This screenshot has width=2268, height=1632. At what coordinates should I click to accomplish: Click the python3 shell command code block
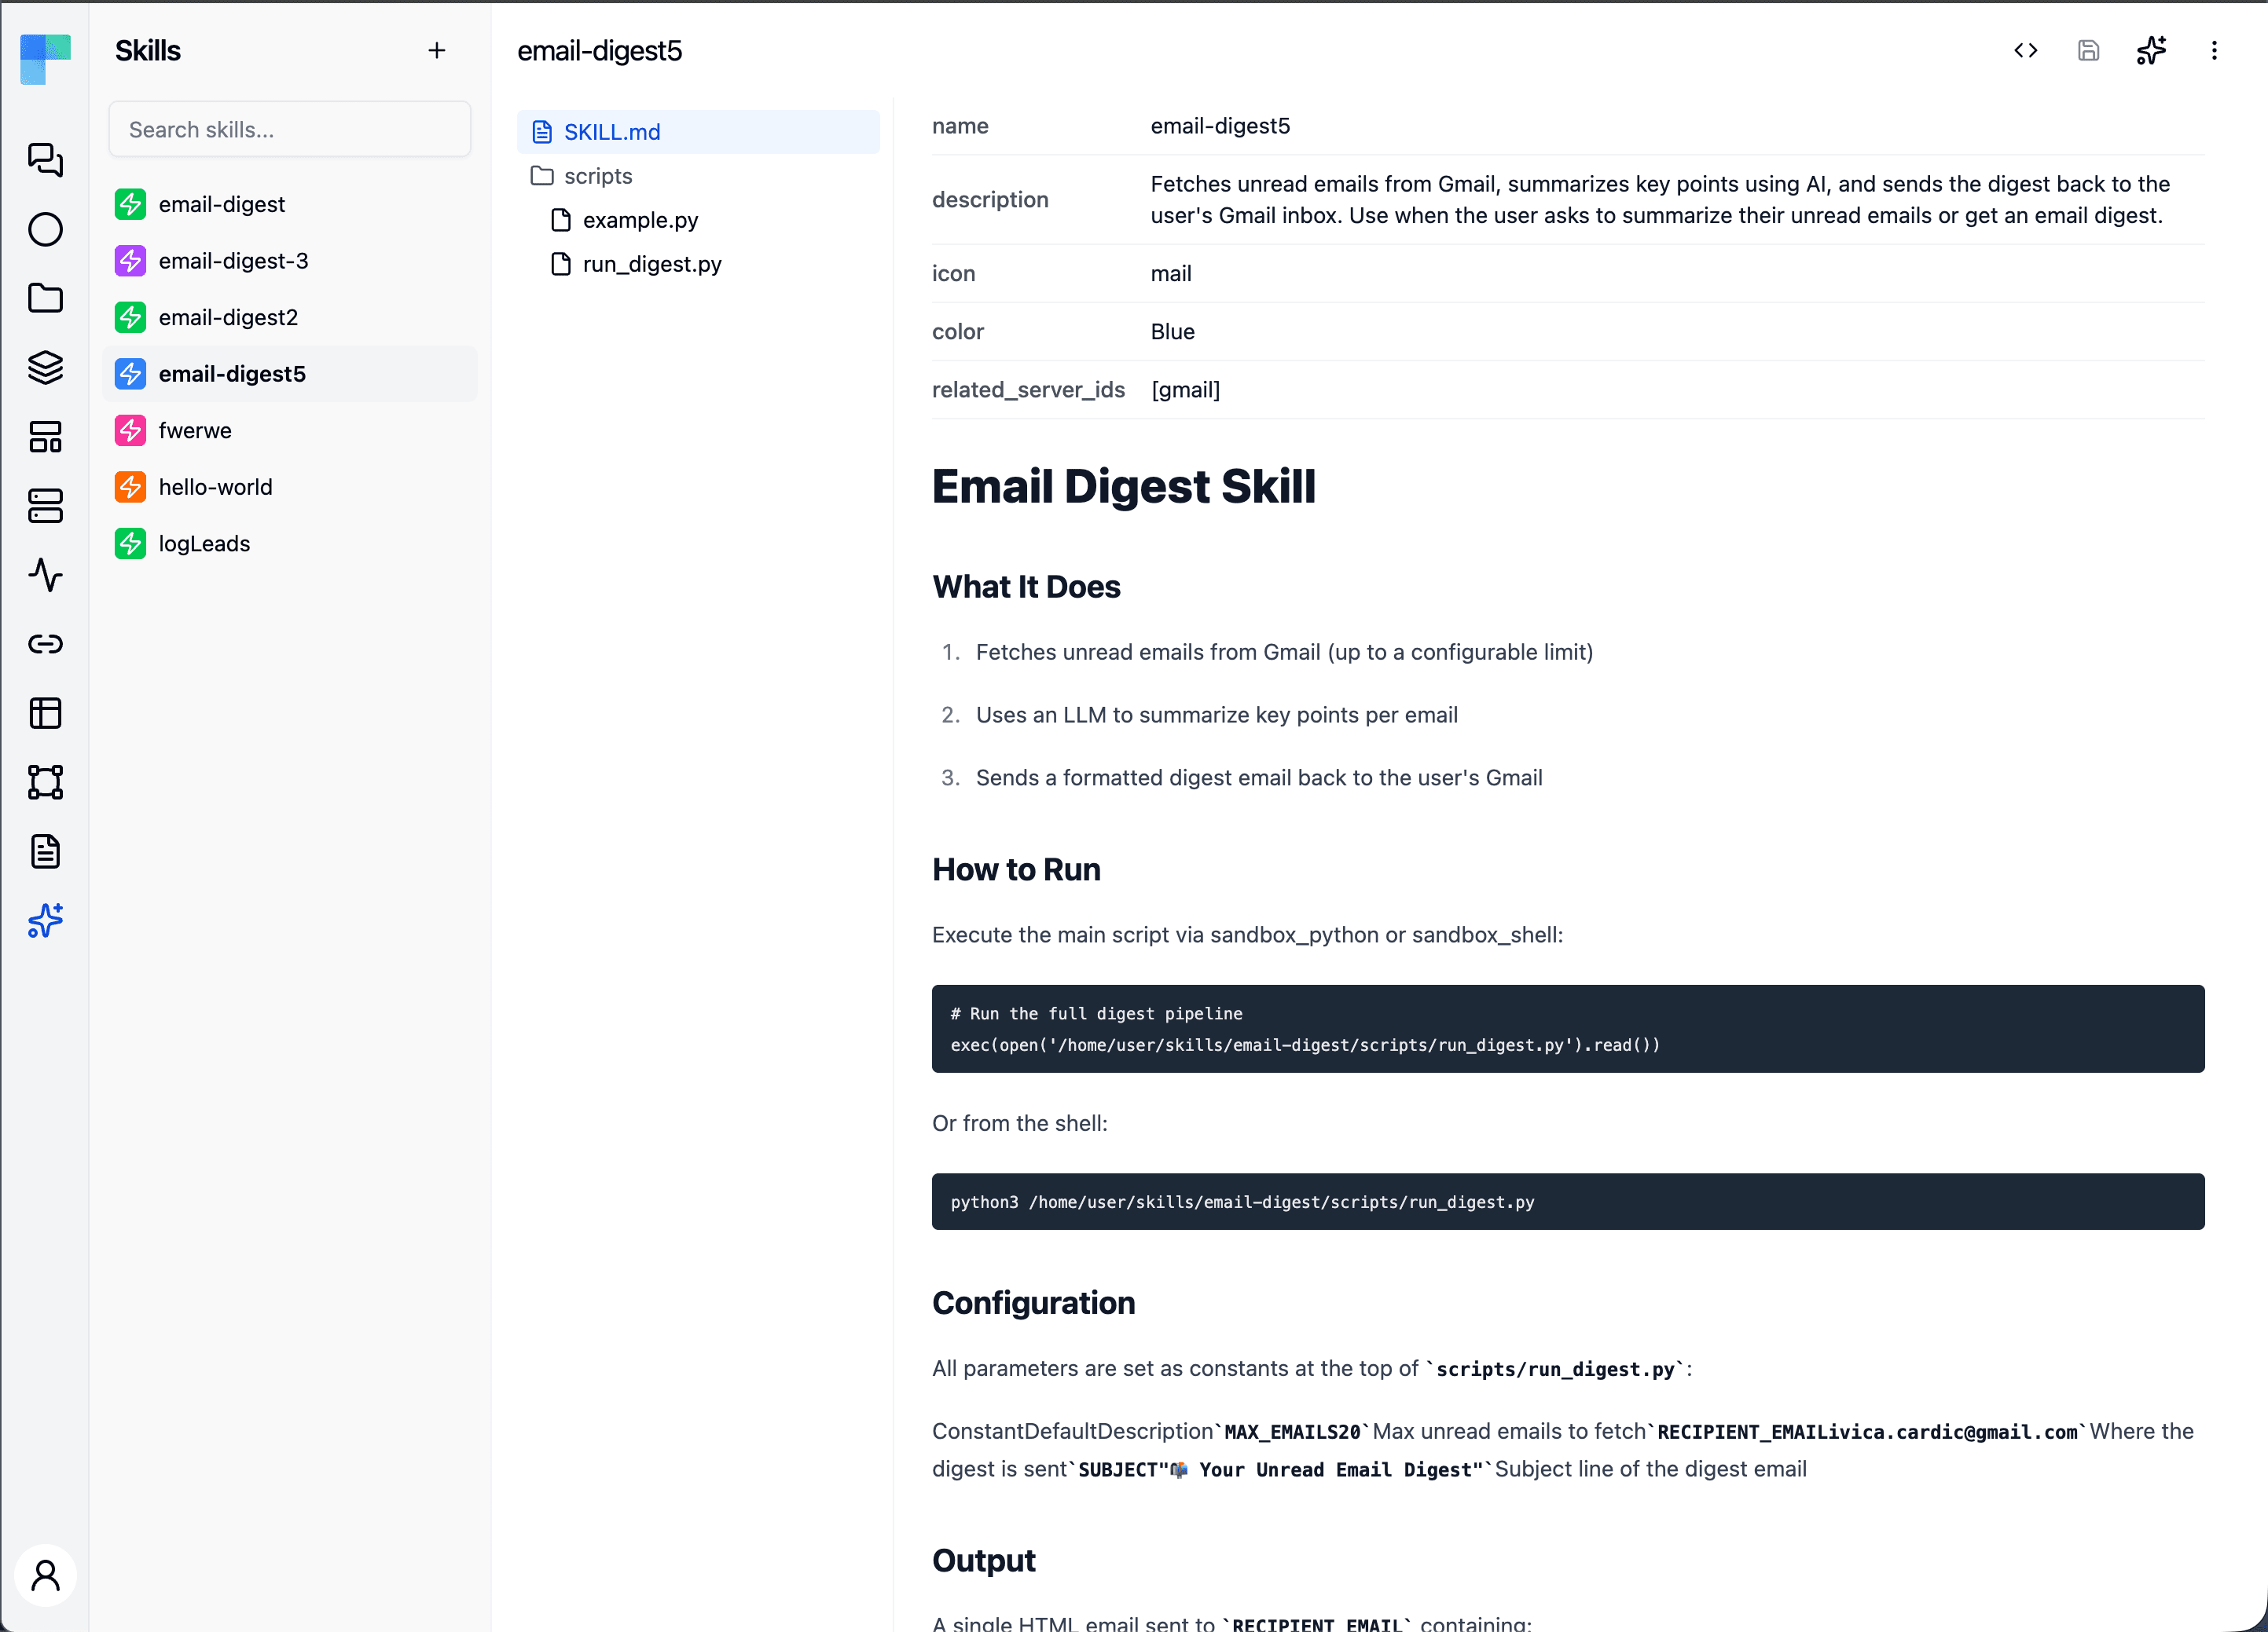(1567, 1202)
